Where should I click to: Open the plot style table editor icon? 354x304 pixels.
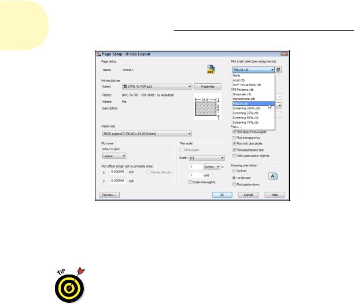point(278,70)
